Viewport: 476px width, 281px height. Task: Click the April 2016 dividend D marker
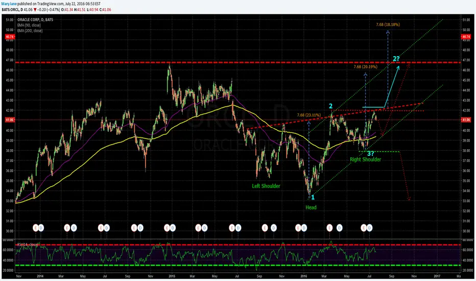click(340, 227)
